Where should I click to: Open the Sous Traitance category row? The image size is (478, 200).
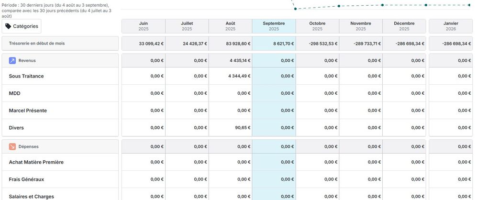click(x=26, y=76)
